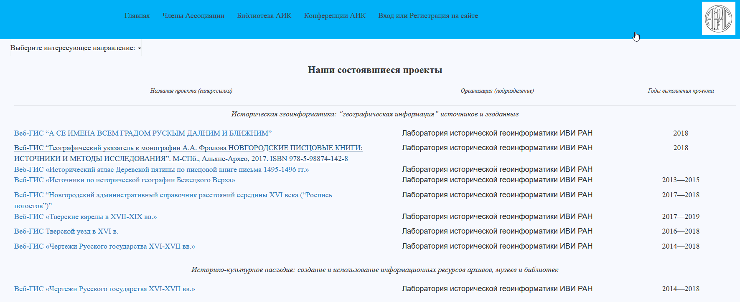
Task: Click years 2013—2015 for Бежецкого Верха row
Action: (x=681, y=180)
